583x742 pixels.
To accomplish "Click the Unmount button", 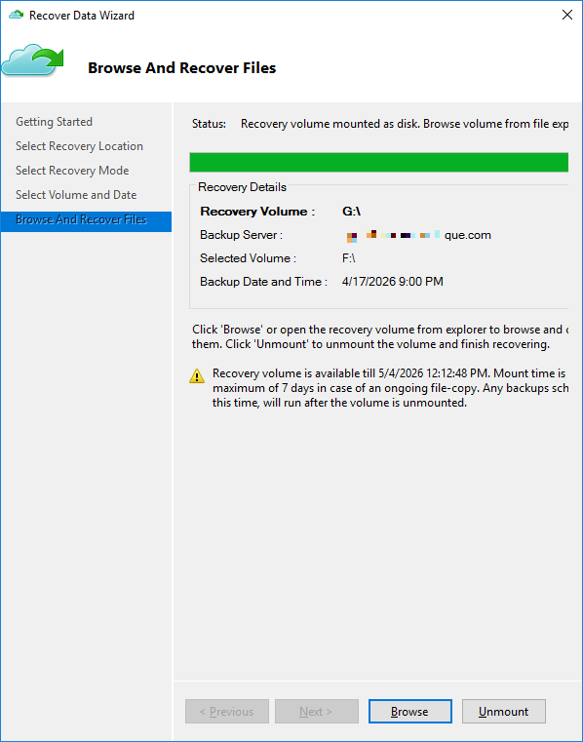I will [503, 711].
